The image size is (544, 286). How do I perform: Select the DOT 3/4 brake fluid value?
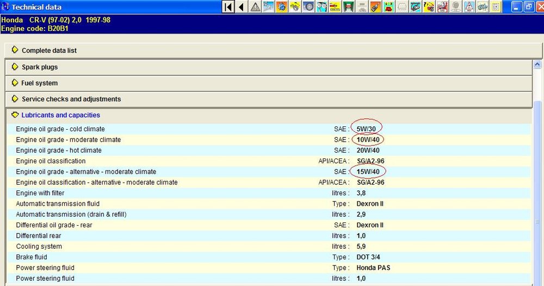(368, 257)
